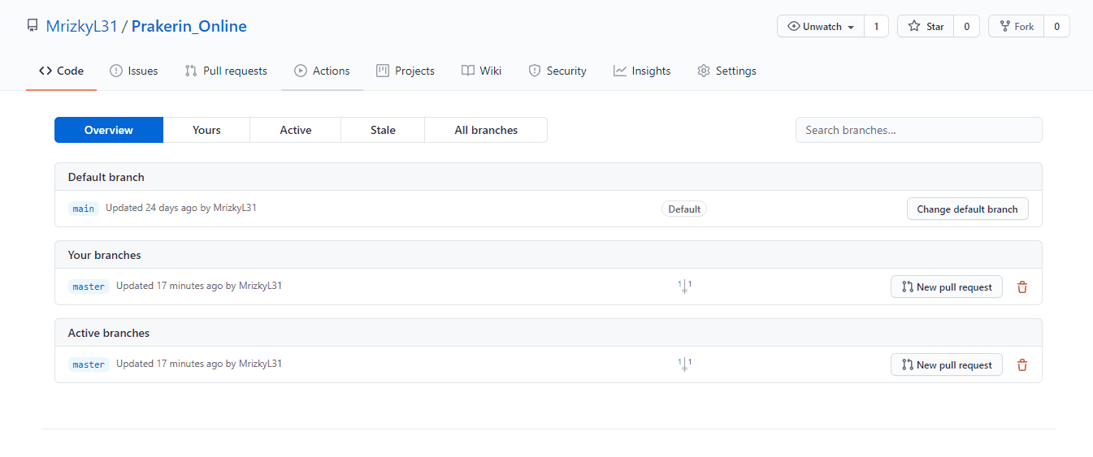Click the Default label badge
The width and height of the screenshot is (1093, 457).
coord(684,209)
